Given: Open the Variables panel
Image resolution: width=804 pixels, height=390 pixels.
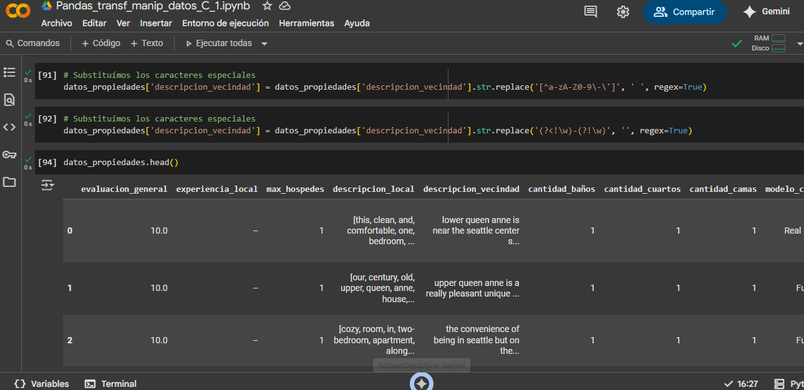Looking at the screenshot, I should [41, 384].
